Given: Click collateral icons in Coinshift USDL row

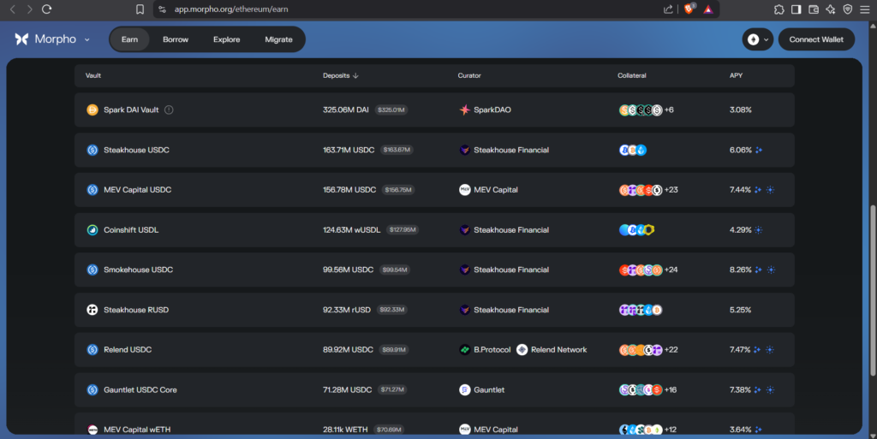Looking at the screenshot, I should pyautogui.click(x=637, y=230).
